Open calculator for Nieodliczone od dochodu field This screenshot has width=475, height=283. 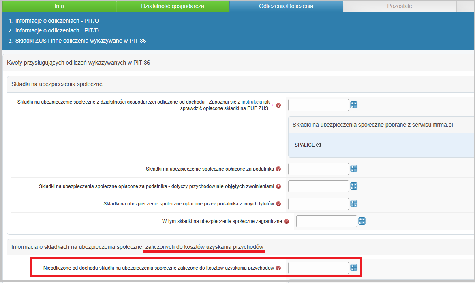pos(354,268)
